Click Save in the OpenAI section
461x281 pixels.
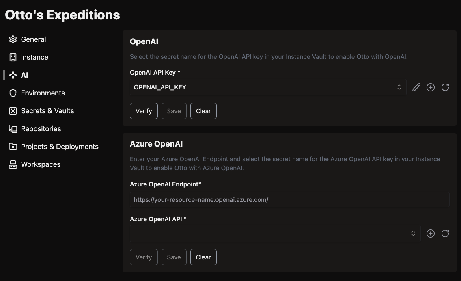tap(174, 111)
